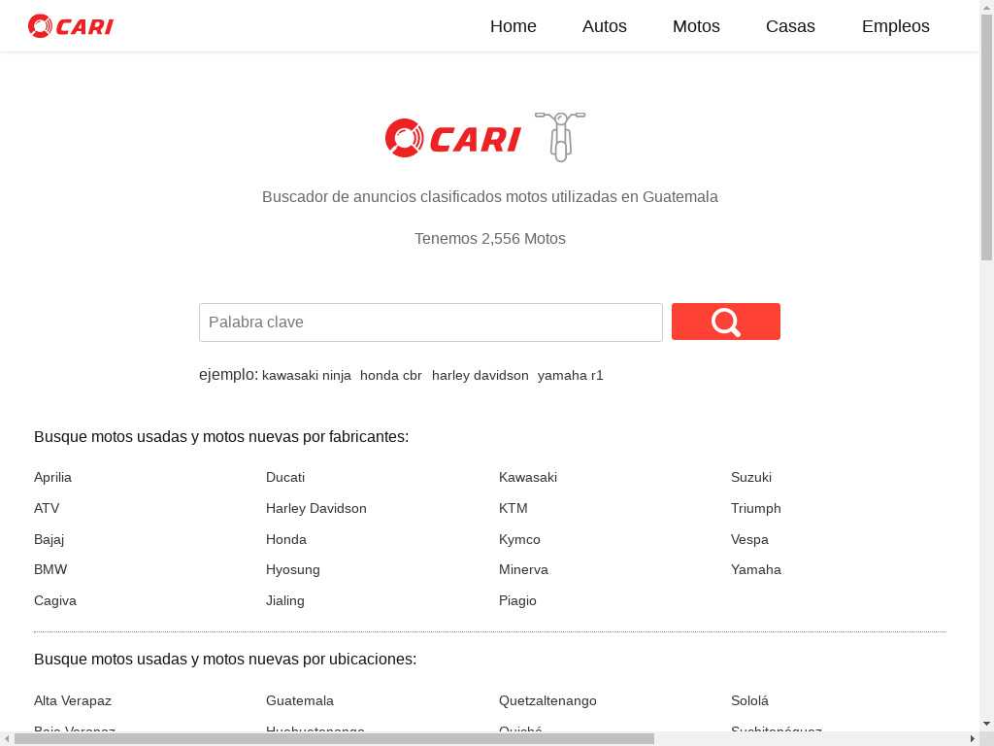Click the 'Busque motos... por fabricantes' heading
The image size is (994, 746).
(221, 436)
